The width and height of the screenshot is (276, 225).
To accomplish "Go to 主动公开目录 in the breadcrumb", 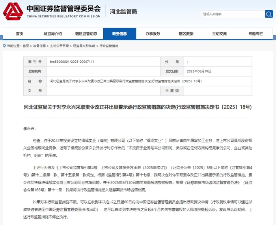I will click(60, 46).
